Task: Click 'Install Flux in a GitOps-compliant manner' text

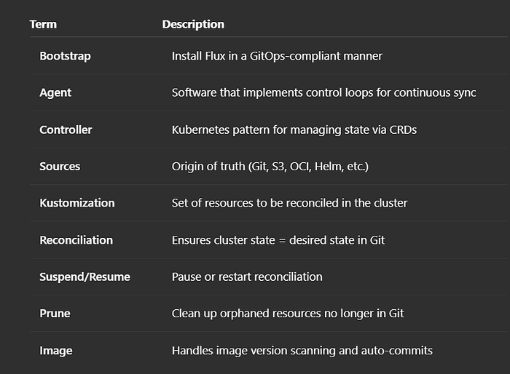Action: [x=277, y=56]
